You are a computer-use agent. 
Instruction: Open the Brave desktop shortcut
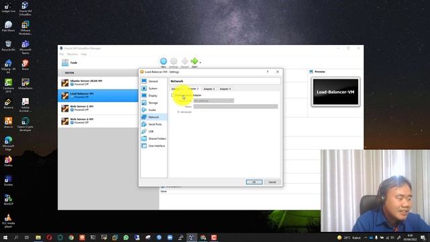[26, 65]
